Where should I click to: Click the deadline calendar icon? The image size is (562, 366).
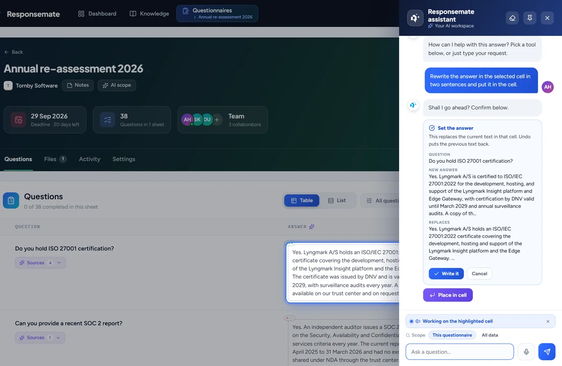pyautogui.click(x=19, y=120)
